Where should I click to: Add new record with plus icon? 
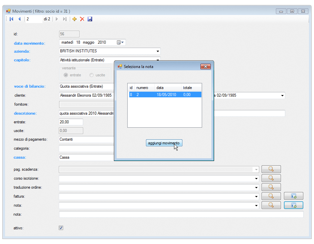point(74,19)
